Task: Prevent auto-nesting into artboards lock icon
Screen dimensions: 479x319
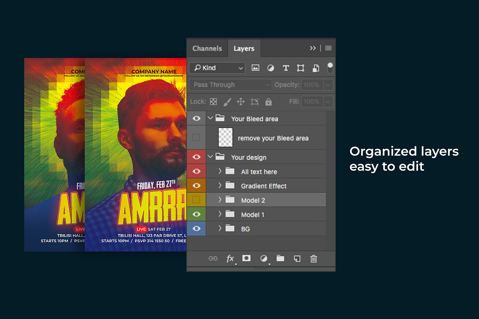Action: click(x=255, y=102)
